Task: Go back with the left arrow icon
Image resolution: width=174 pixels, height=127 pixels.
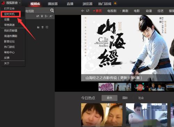Action: pos(82,11)
